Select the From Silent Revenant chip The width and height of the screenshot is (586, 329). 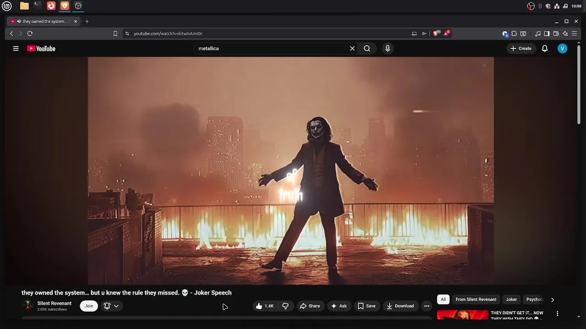476,299
